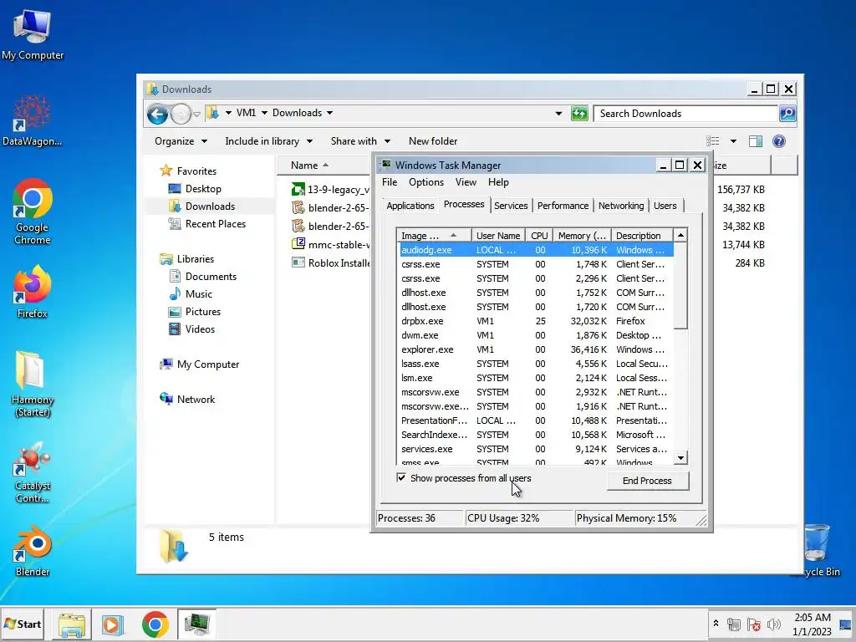This screenshot has width=856, height=642.
Task: Change view using the views icon
Action: click(x=712, y=141)
